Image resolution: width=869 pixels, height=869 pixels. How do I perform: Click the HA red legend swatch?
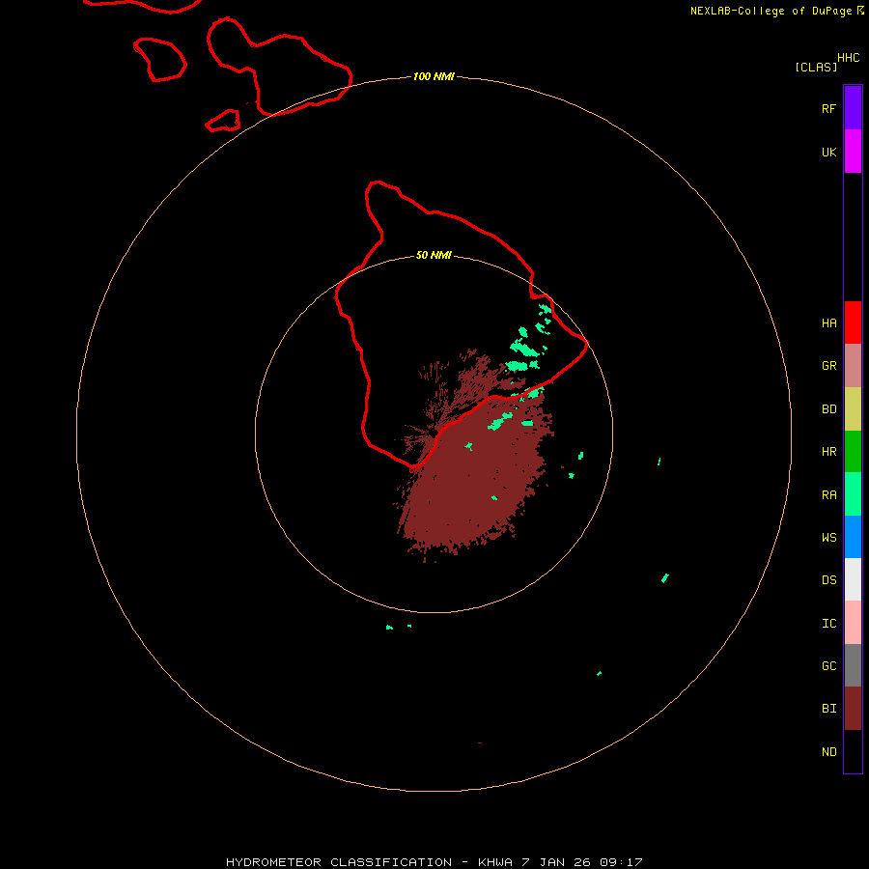(853, 322)
